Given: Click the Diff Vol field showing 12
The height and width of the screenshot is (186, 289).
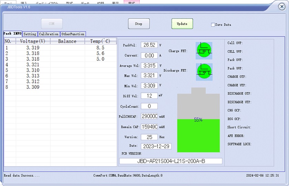Looking at the screenshot, I should point(149,96).
